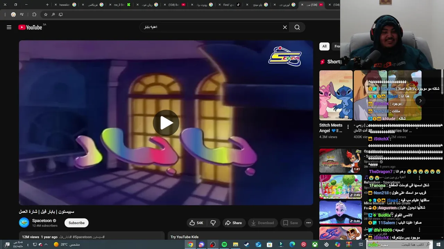Open Task View on the taskbar
The height and width of the screenshot is (249, 444).
click(361, 245)
